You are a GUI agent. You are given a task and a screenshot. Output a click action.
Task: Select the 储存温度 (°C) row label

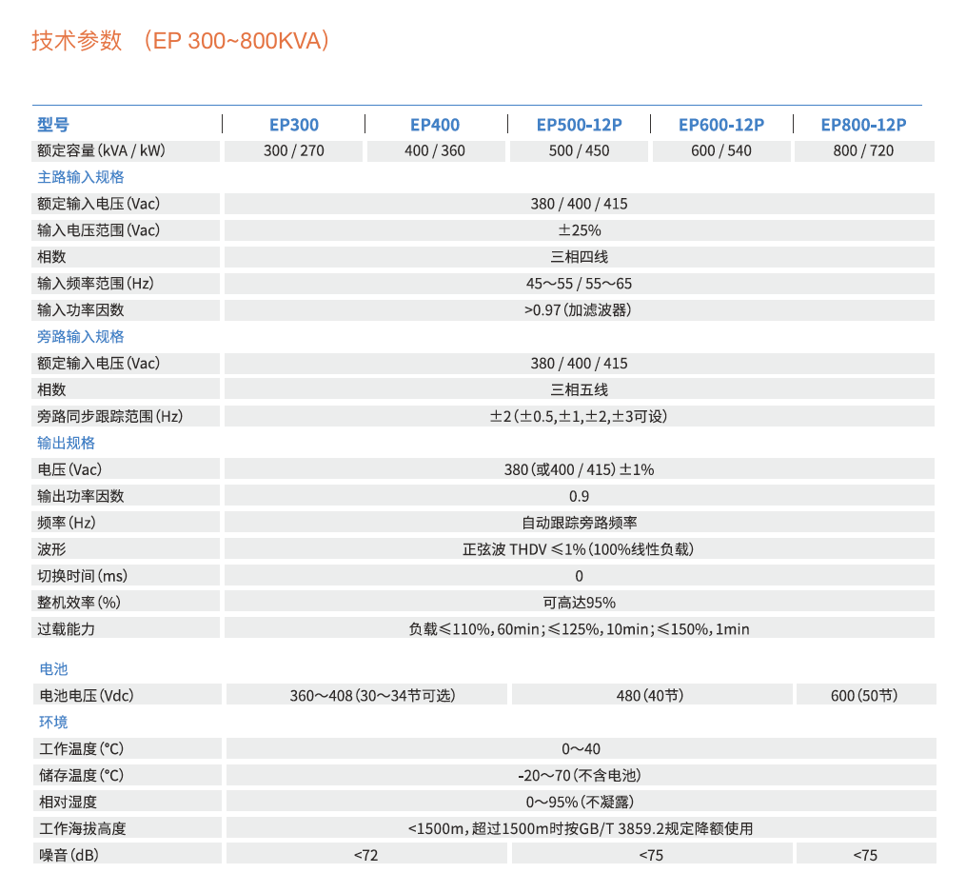(81, 775)
